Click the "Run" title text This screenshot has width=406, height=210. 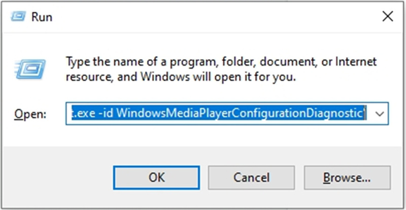click(42, 17)
